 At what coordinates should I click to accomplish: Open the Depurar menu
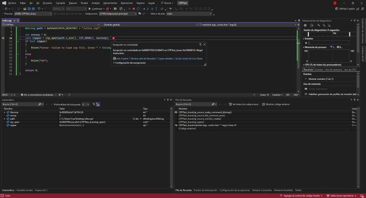72,2
